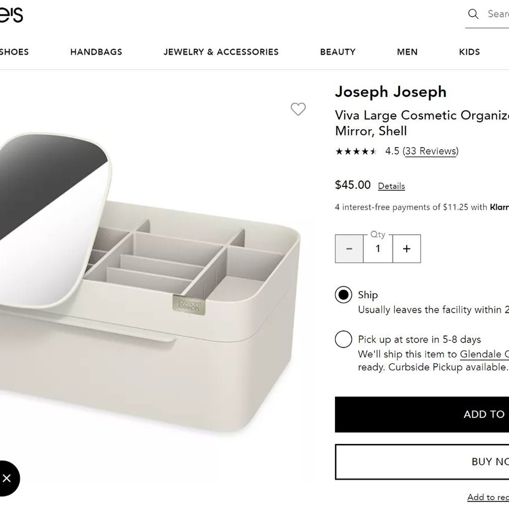Image resolution: width=509 pixels, height=509 pixels.
Task: Open the Jewelry & Accessories menu
Action: [221, 52]
